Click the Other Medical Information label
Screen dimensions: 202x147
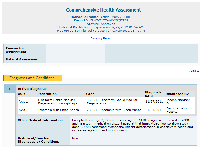tap(40, 120)
